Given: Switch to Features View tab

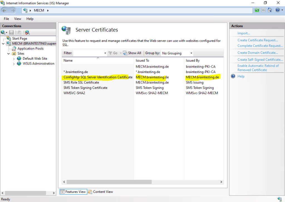Looking at the screenshot, I should [73, 192].
